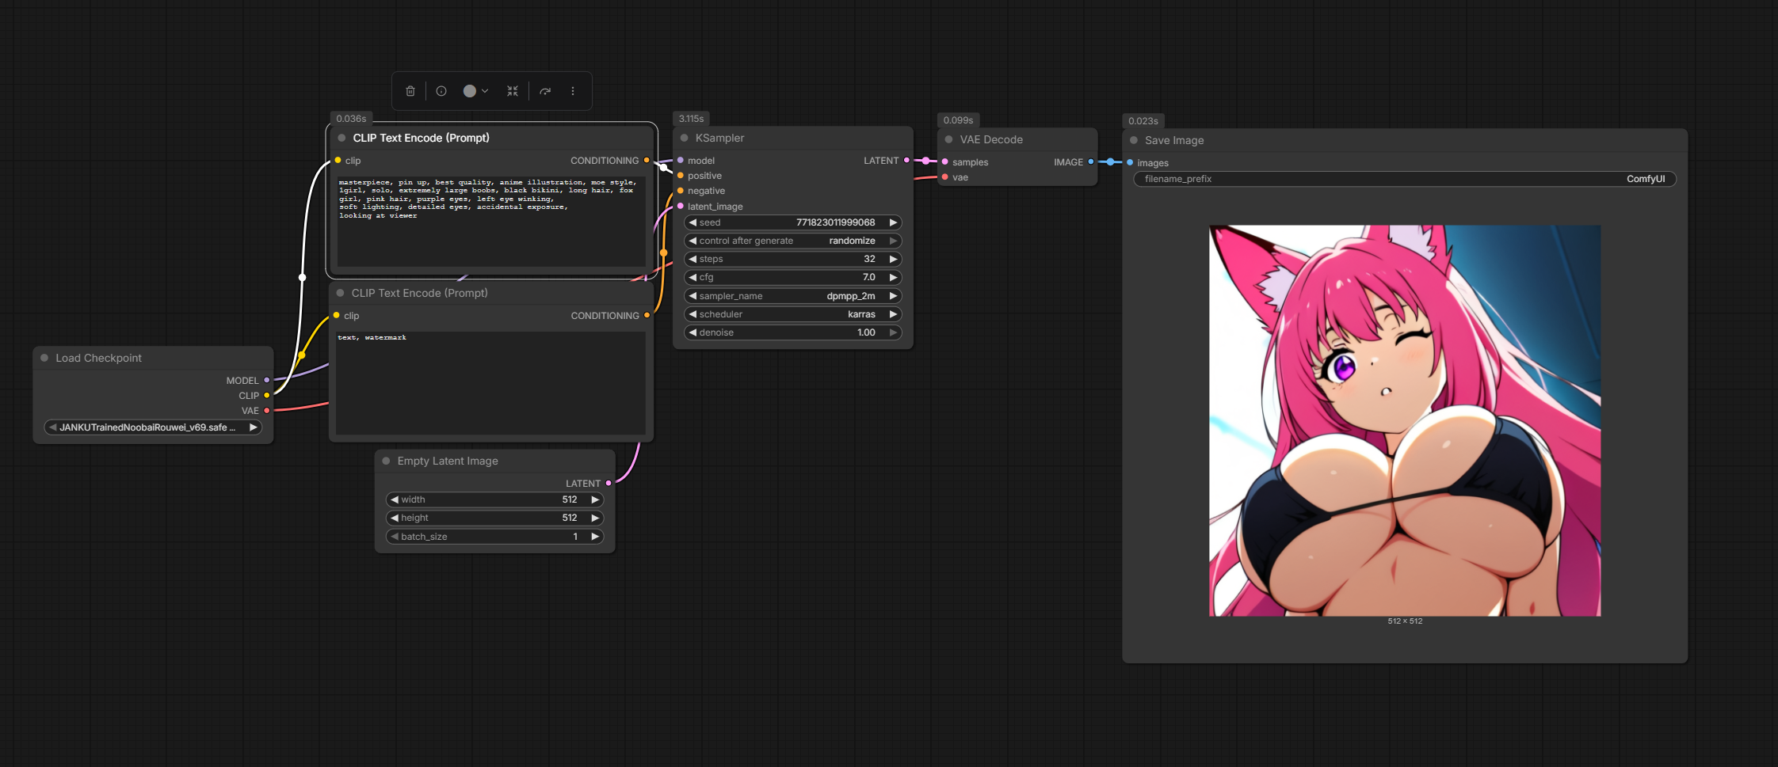The height and width of the screenshot is (767, 1778).
Task: Click the collapse node icon in toolbar
Action: pyautogui.click(x=513, y=91)
